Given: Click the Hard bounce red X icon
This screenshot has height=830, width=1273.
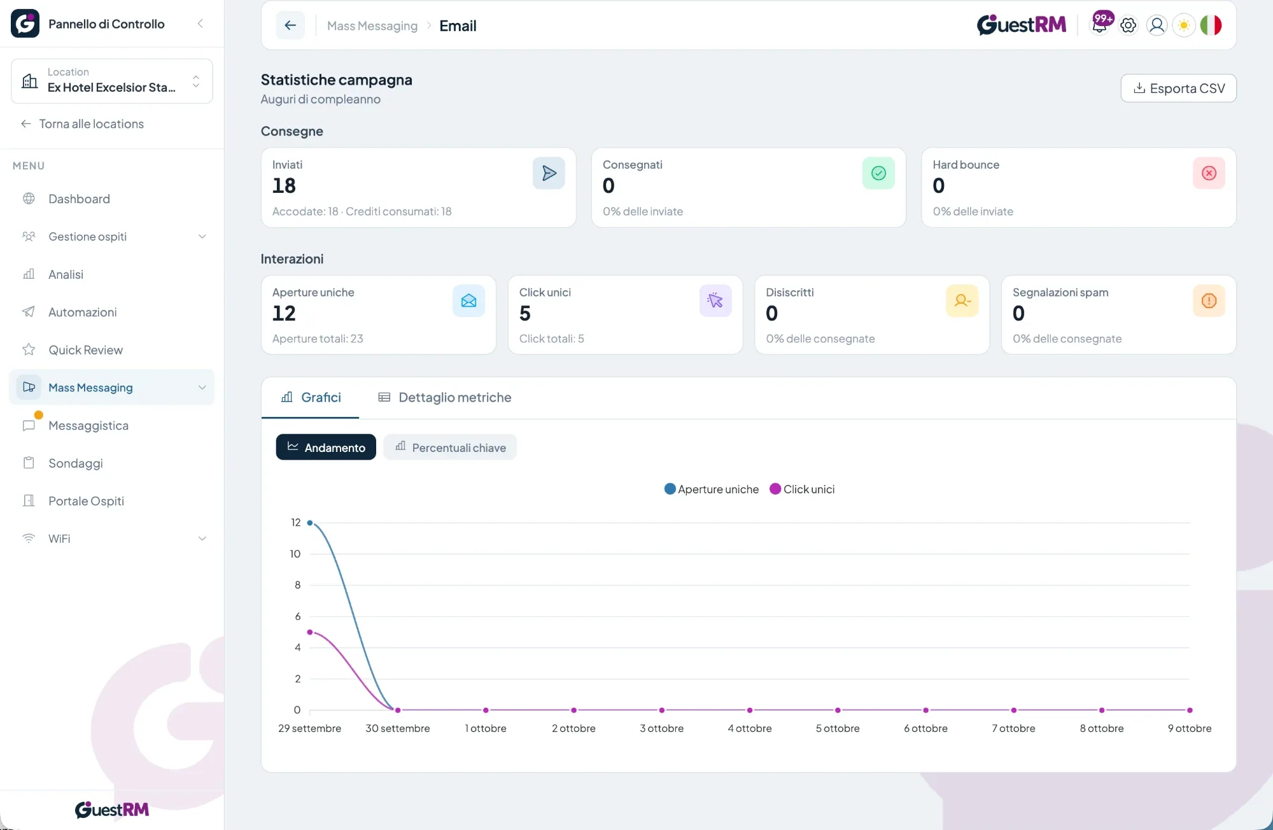Looking at the screenshot, I should pyautogui.click(x=1209, y=173).
